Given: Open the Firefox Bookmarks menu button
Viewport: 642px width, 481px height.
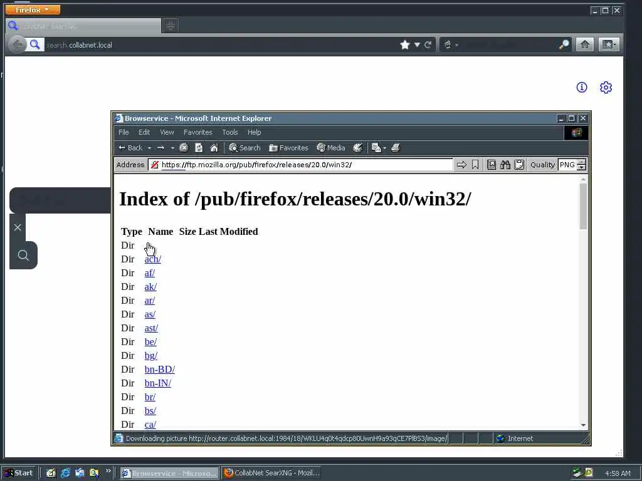Looking at the screenshot, I should coord(609,44).
